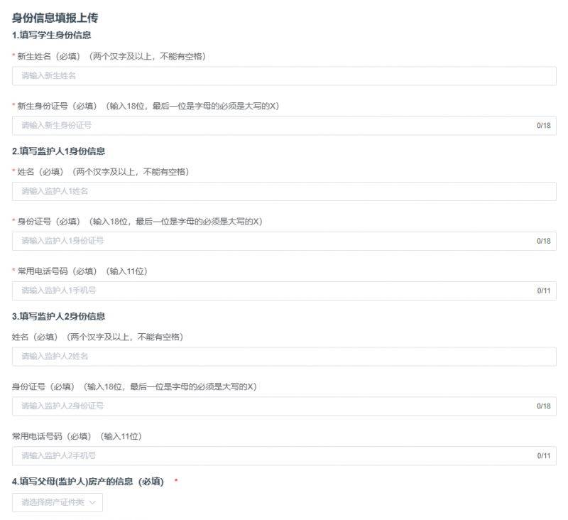This screenshot has height=520, width=568.
Task: Click the 0/11 counter in guardian 2 phone field
Action: click(543, 456)
